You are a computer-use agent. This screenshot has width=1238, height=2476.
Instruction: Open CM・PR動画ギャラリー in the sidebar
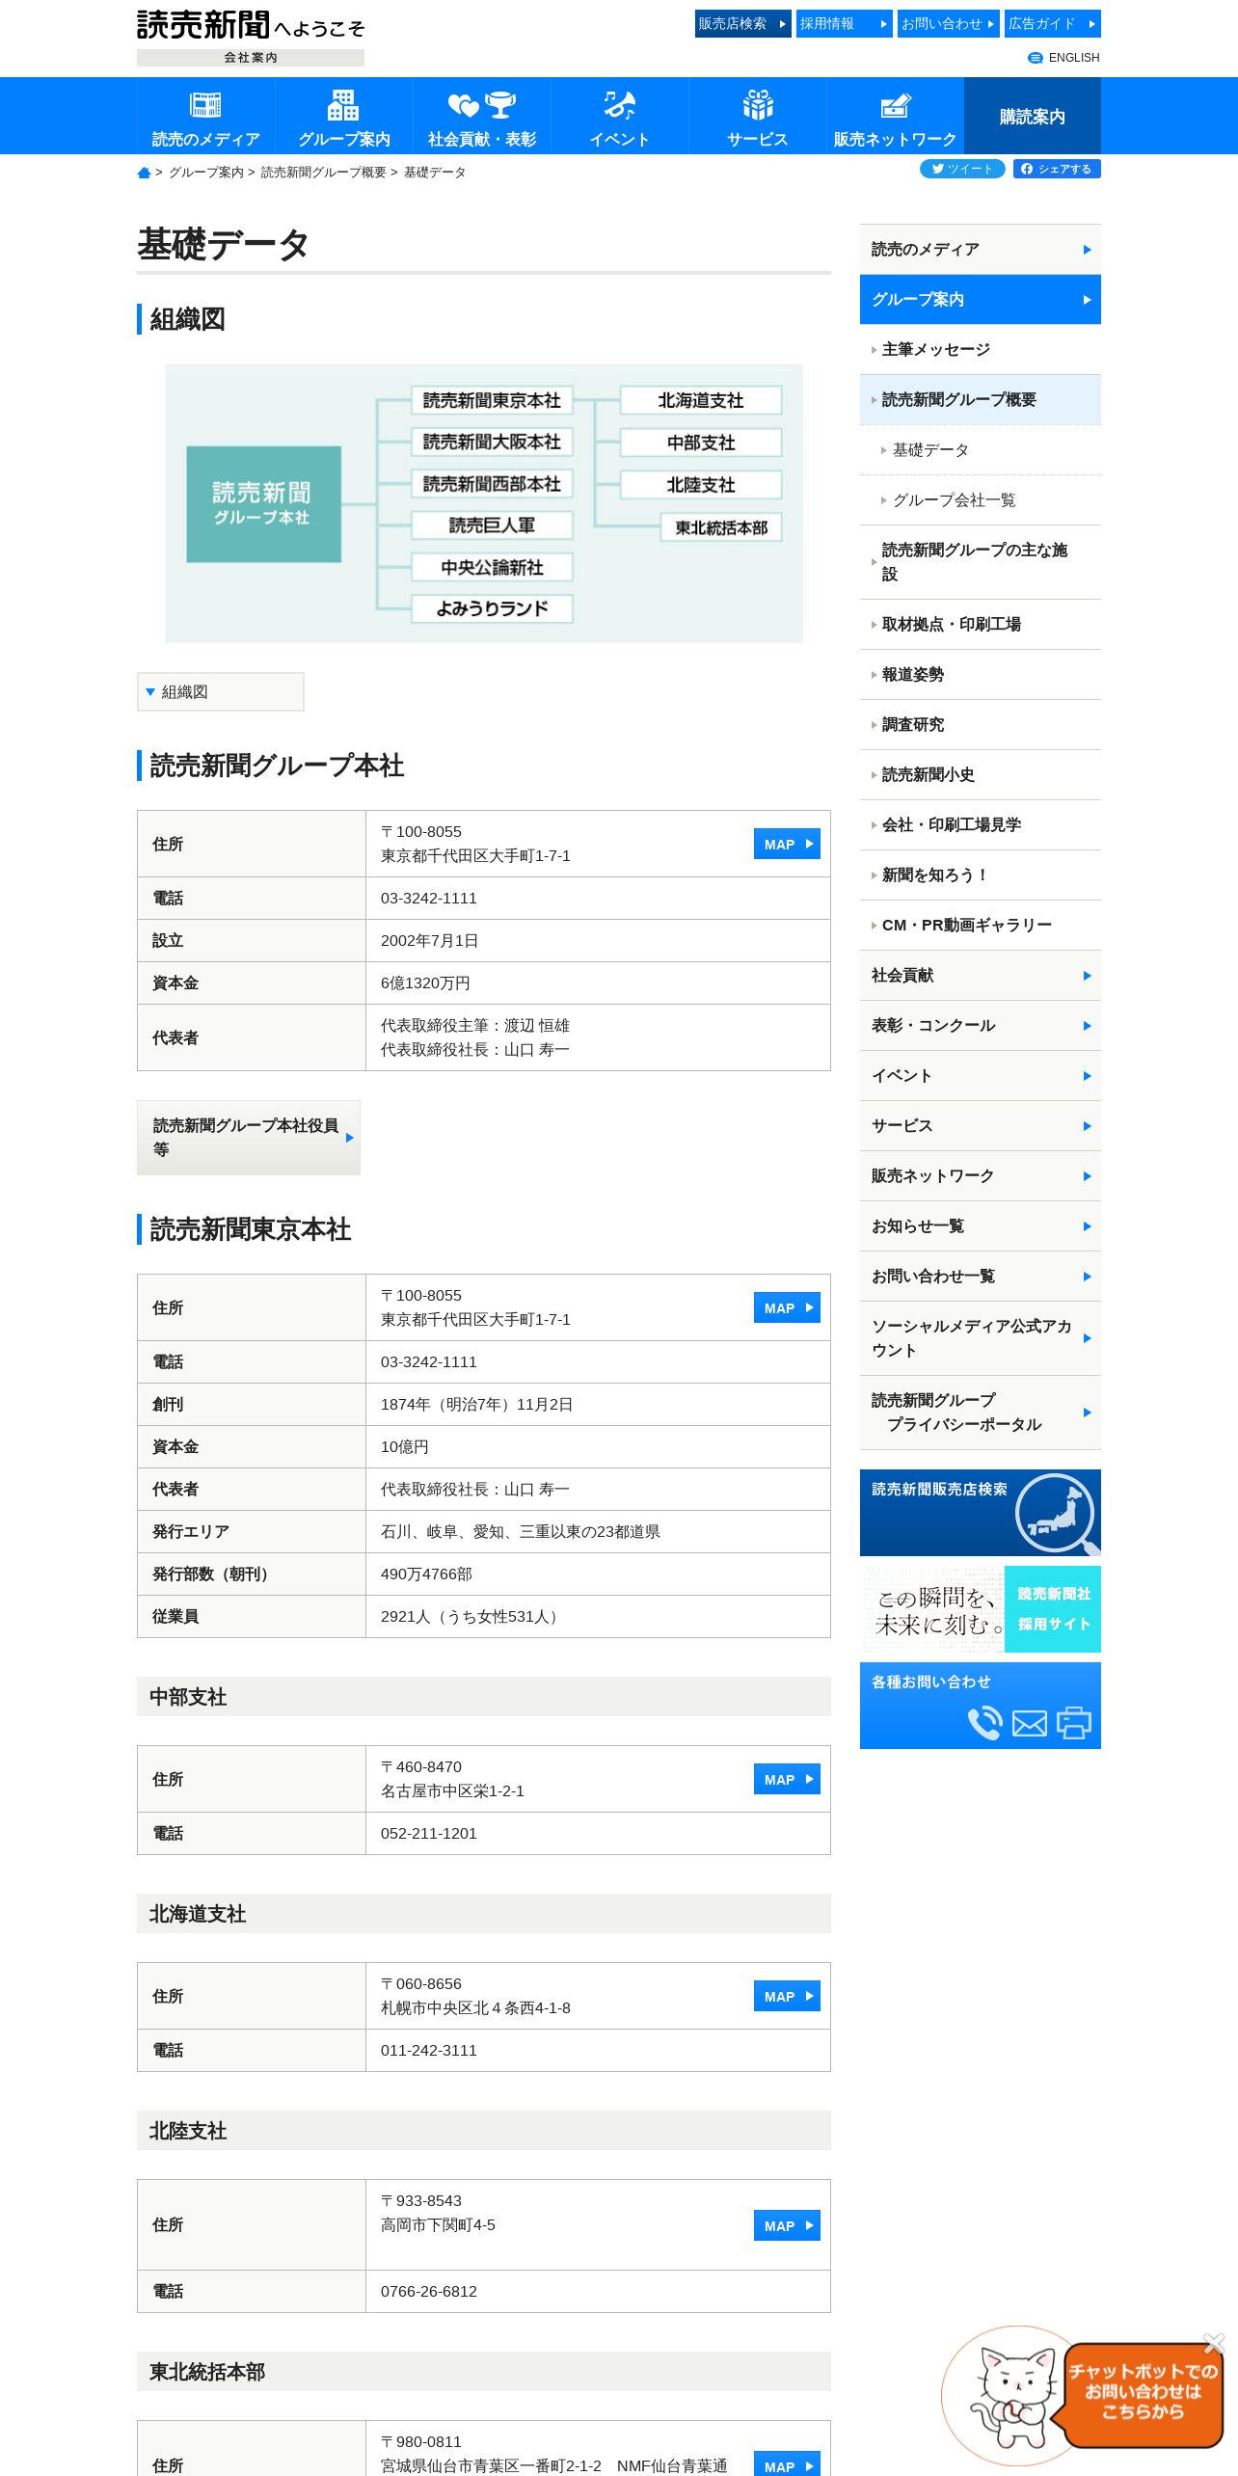pyautogui.click(x=981, y=925)
